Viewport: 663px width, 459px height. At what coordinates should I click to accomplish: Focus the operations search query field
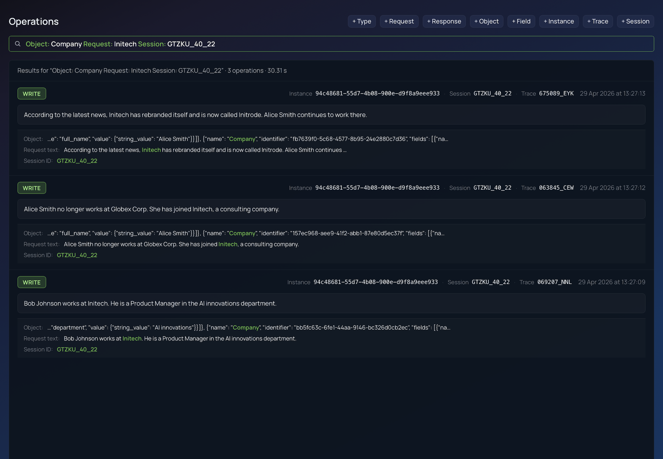click(x=331, y=44)
